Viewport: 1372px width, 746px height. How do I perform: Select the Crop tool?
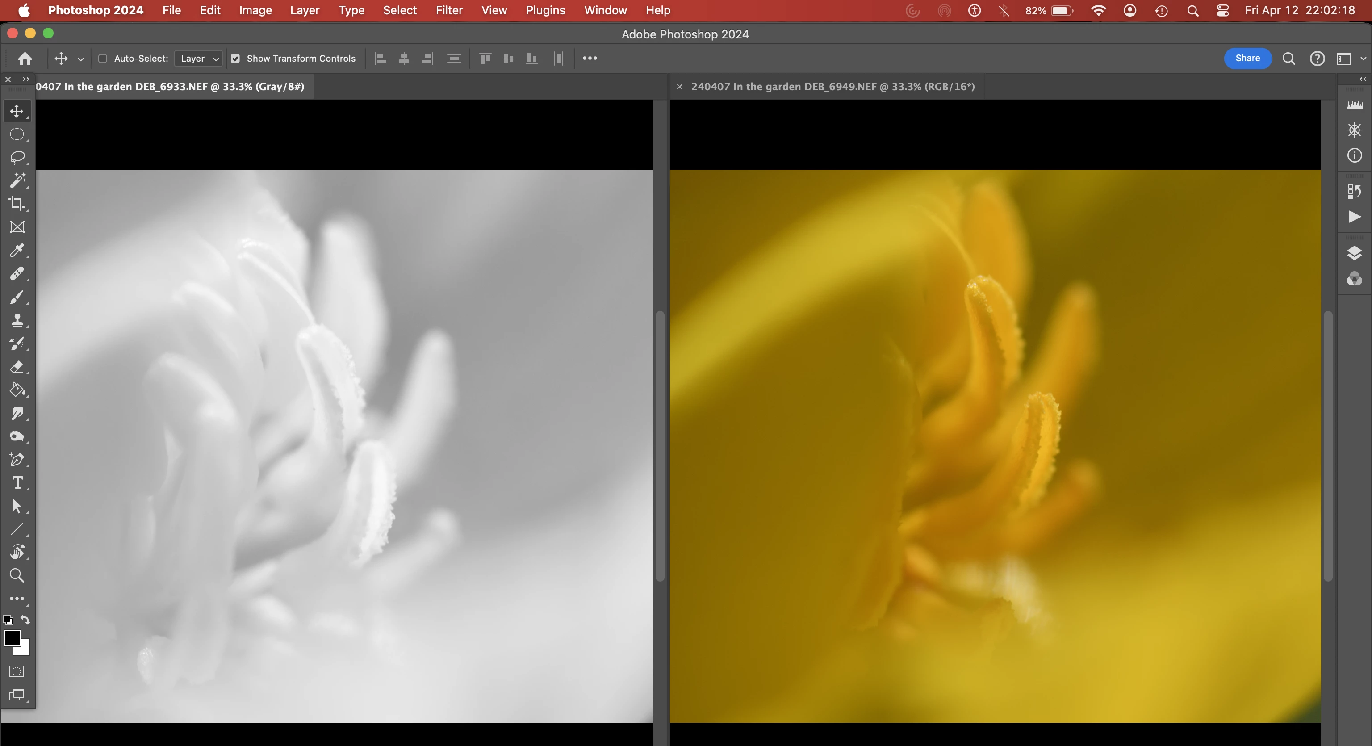coord(17,204)
